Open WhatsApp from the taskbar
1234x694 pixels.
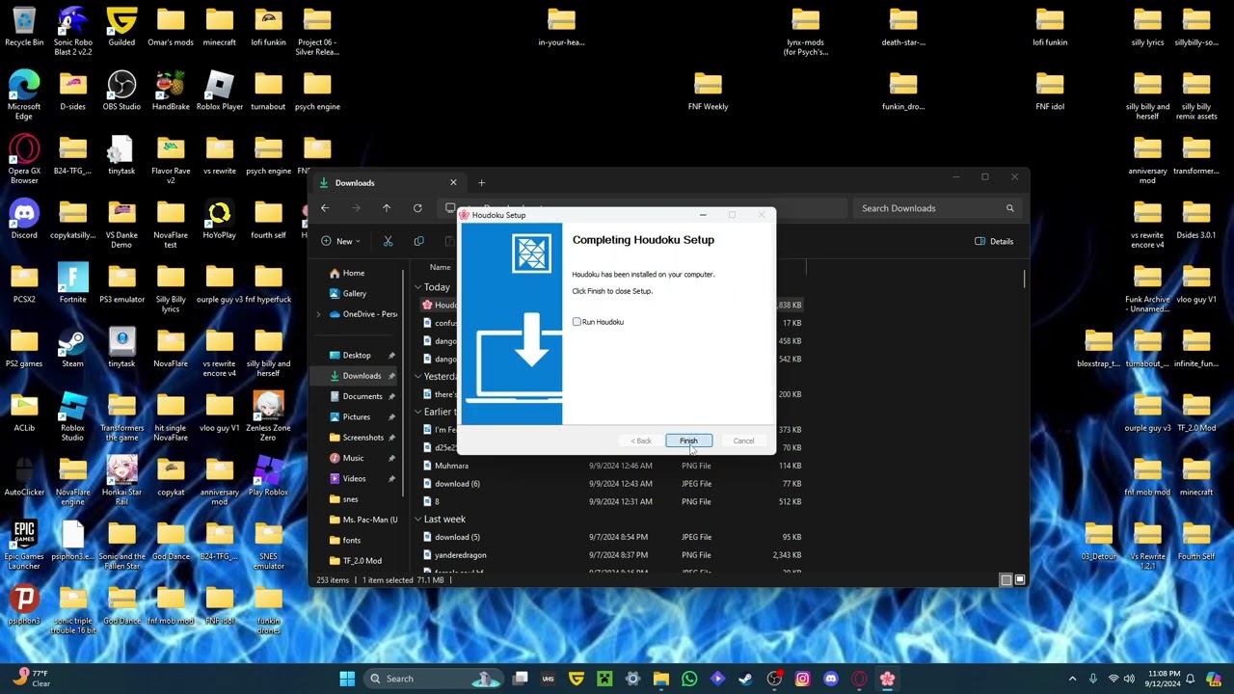[689, 679]
